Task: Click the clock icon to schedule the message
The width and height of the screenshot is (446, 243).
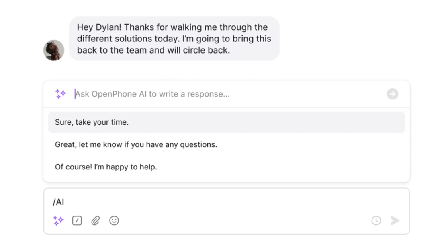Action: 376,220
